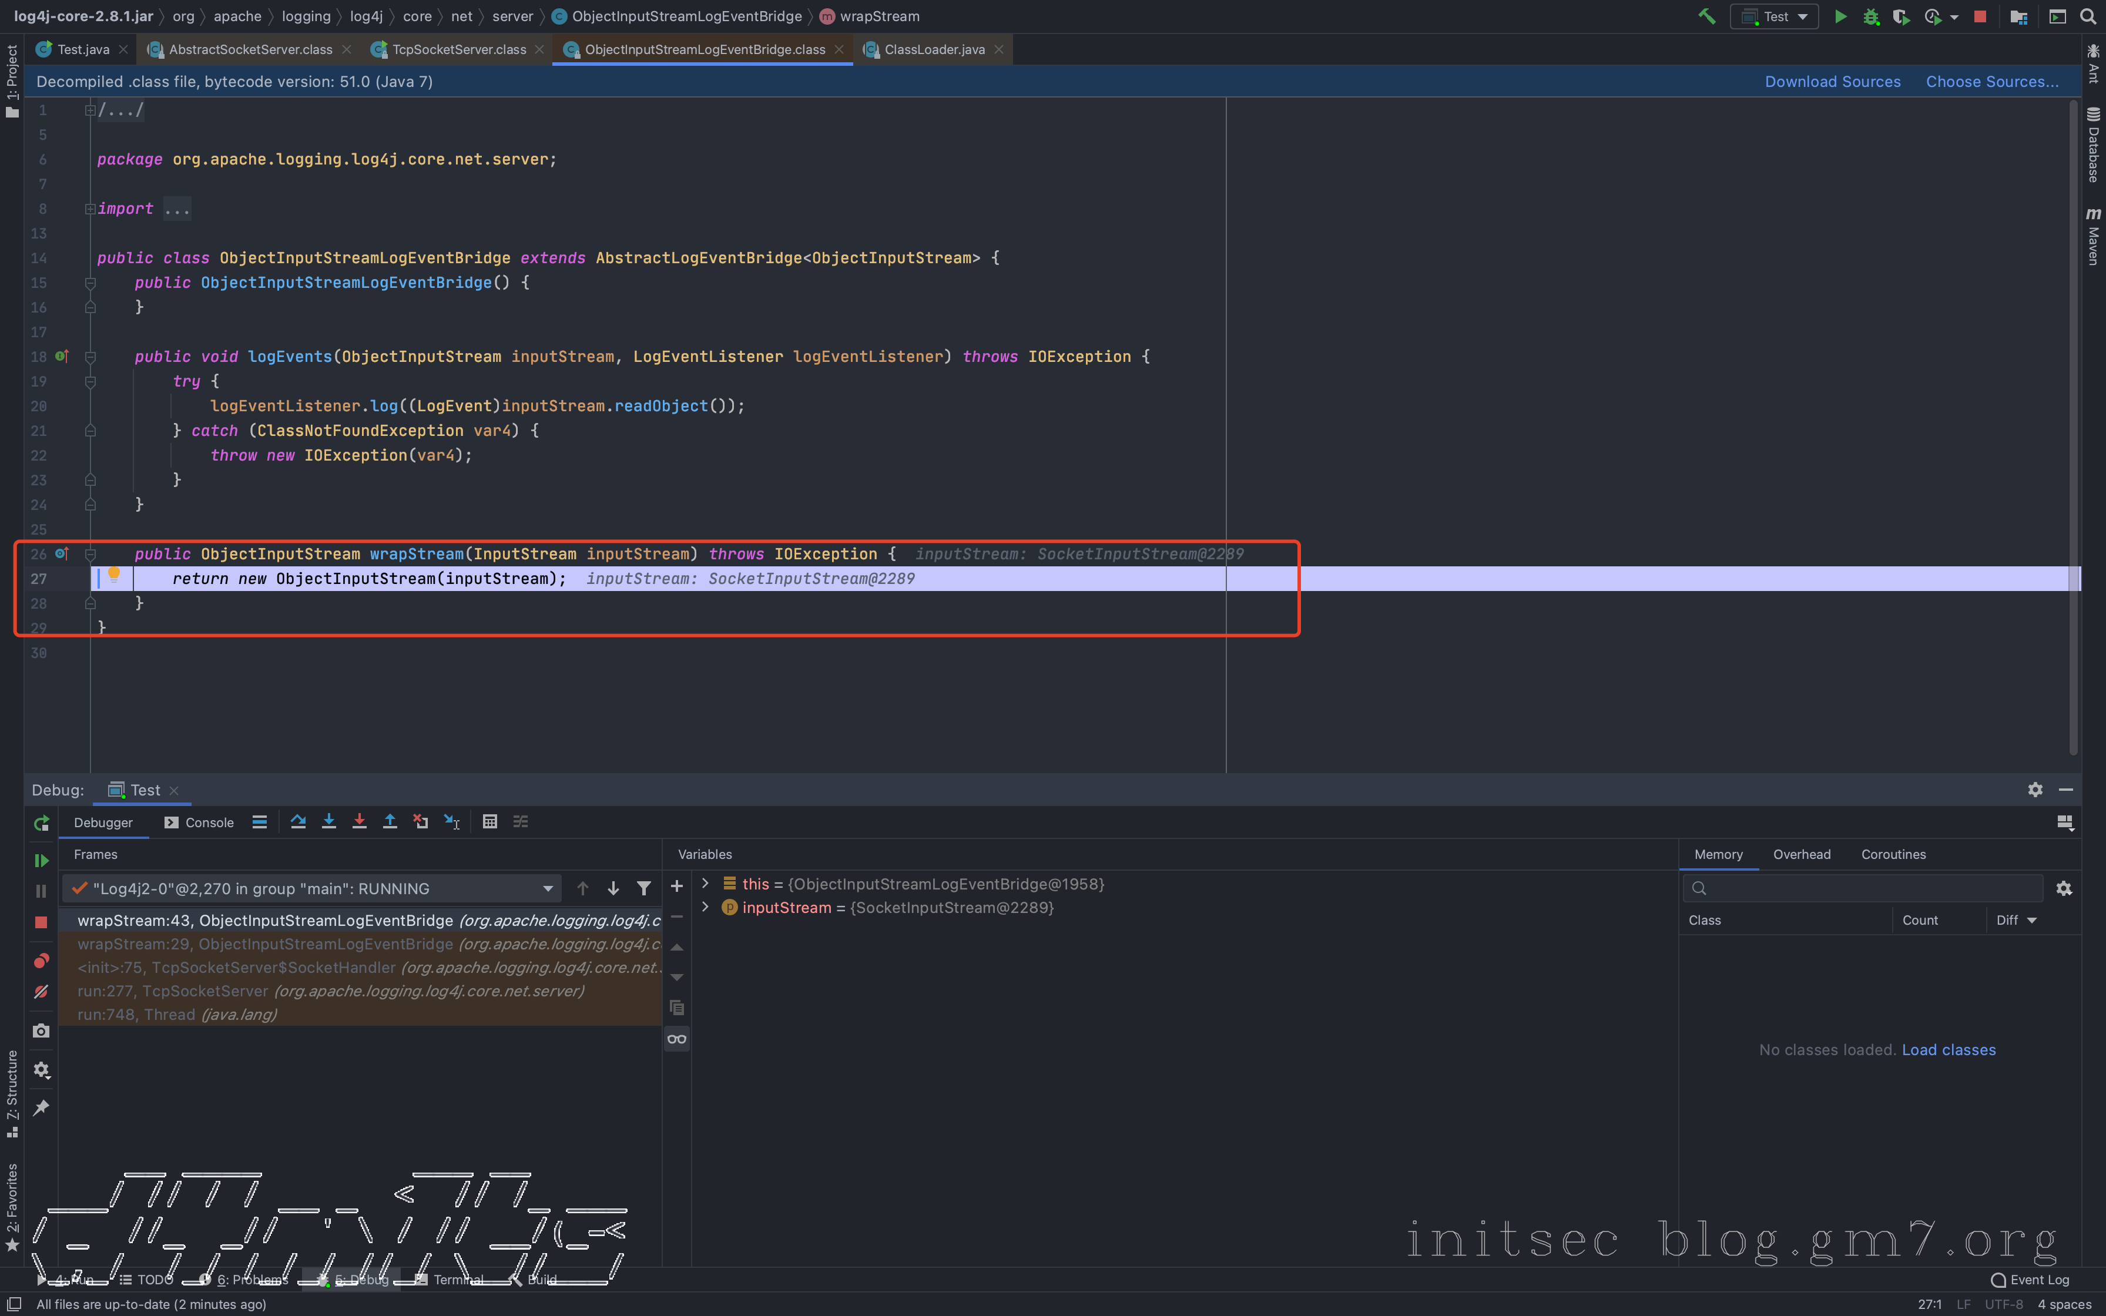
Task: Toggle the glasses watches-view button
Action: (677, 1038)
